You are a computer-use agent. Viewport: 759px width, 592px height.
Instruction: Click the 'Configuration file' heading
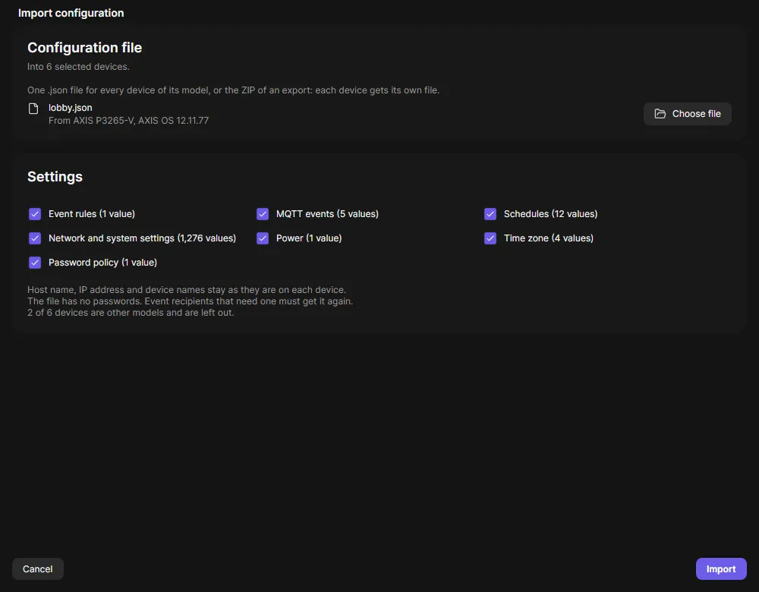tap(85, 48)
